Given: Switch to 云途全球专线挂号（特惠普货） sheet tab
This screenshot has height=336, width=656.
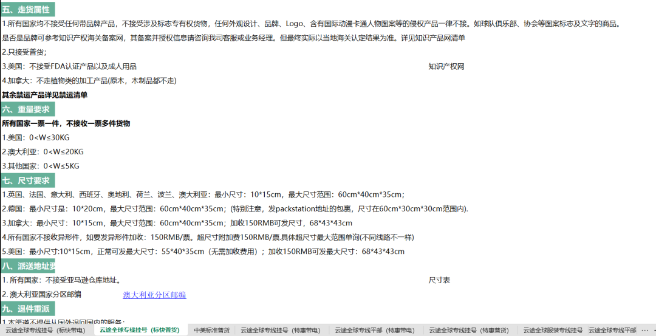Looking at the screenshot, I should (469, 330).
